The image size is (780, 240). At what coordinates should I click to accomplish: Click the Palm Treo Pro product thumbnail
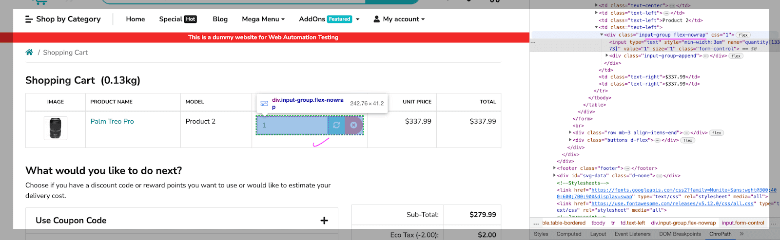[56, 128]
